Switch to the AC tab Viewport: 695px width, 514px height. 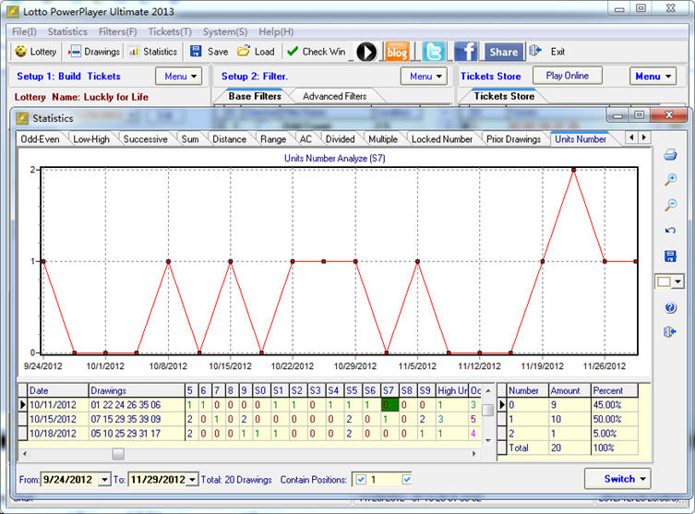[306, 139]
